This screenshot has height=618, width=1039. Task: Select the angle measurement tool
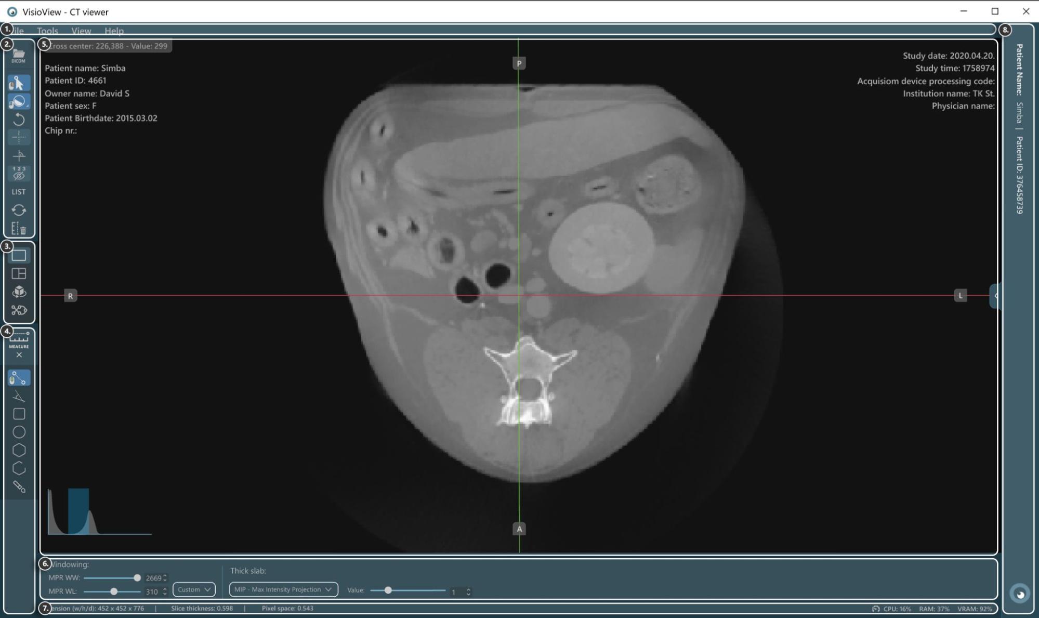point(19,397)
